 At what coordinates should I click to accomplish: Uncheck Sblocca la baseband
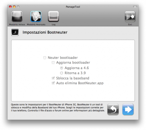pyautogui.click(x=53, y=78)
